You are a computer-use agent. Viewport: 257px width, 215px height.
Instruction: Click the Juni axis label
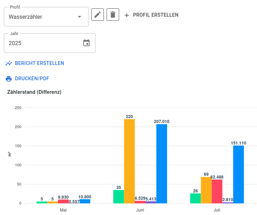click(140, 210)
